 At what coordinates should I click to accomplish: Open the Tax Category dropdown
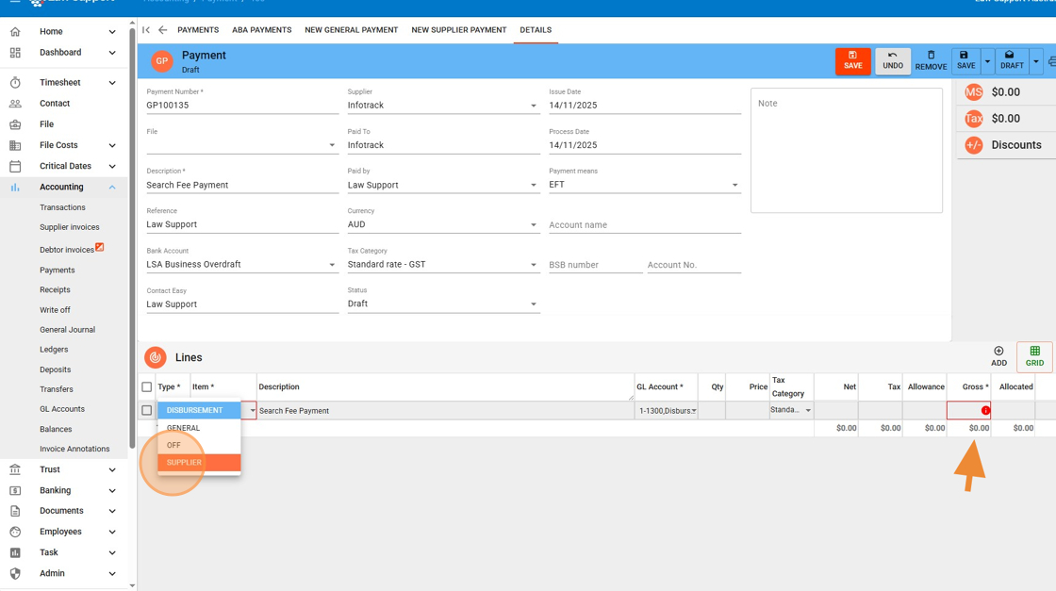point(536,264)
